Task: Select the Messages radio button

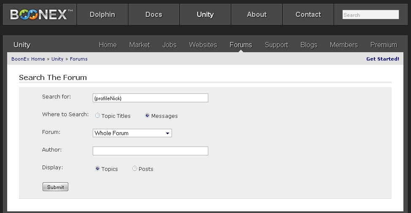Action: 148,116
